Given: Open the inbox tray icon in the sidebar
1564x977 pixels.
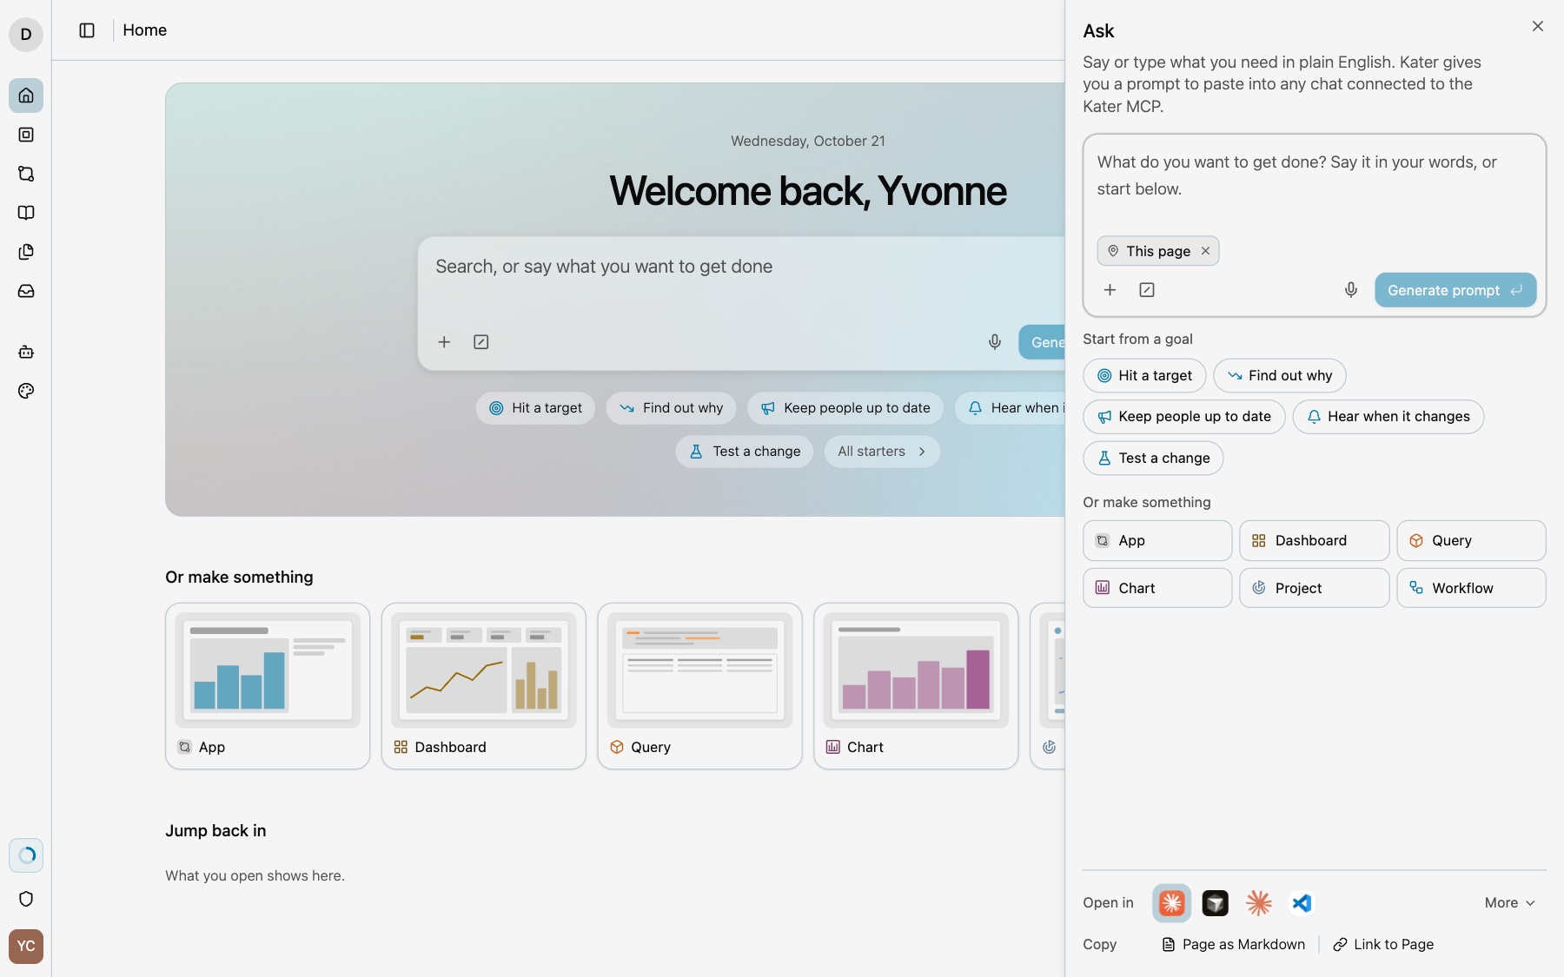Looking at the screenshot, I should coord(26,291).
